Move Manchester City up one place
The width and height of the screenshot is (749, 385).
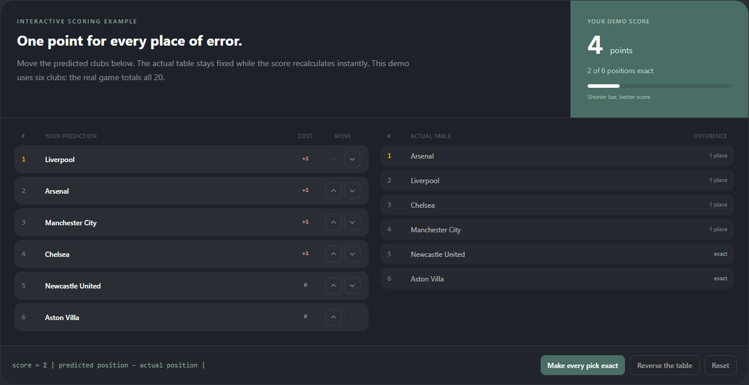tap(333, 222)
